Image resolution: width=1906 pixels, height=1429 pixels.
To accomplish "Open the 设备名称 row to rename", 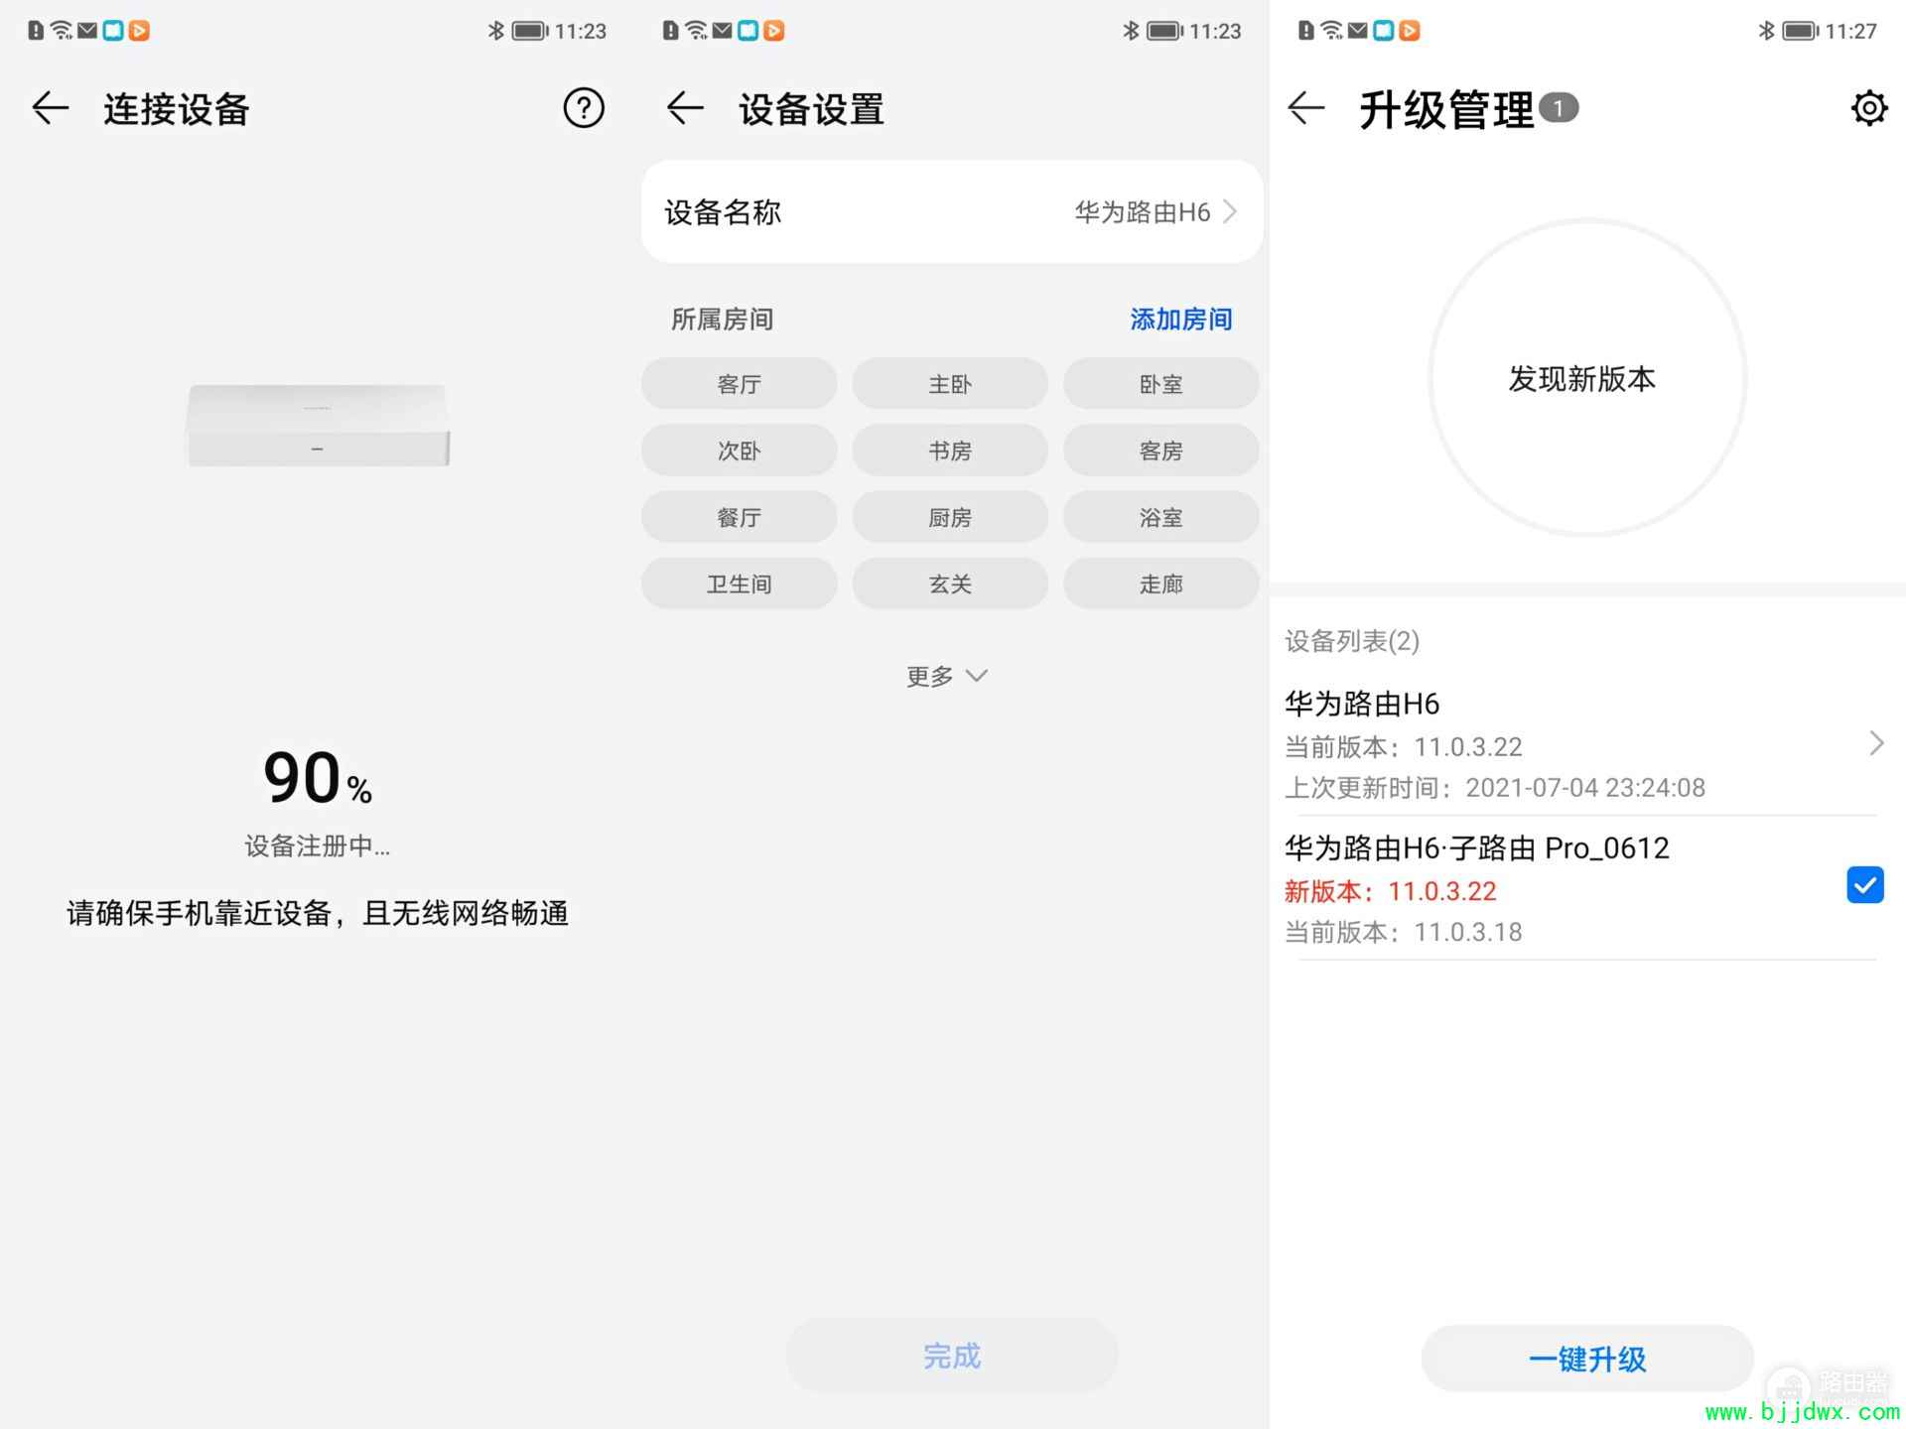I will pos(952,211).
